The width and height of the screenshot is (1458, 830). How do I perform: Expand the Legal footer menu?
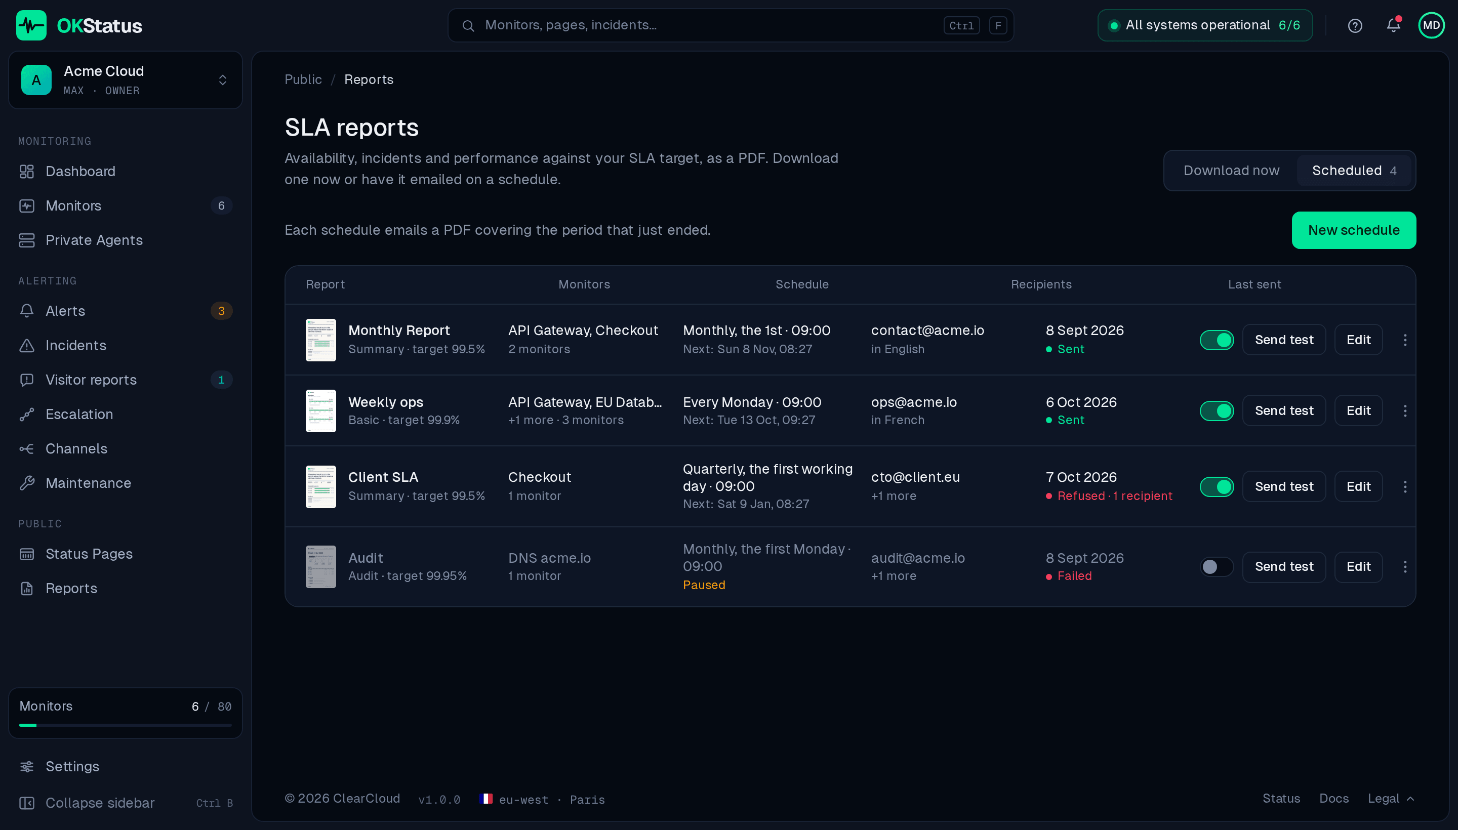[x=1391, y=799]
